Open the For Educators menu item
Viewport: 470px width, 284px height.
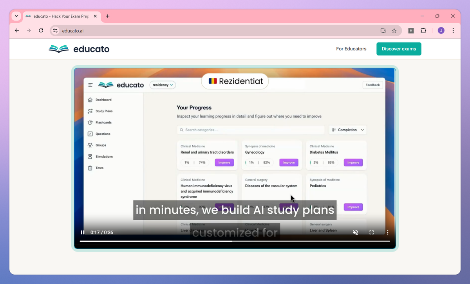tap(351, 49)
